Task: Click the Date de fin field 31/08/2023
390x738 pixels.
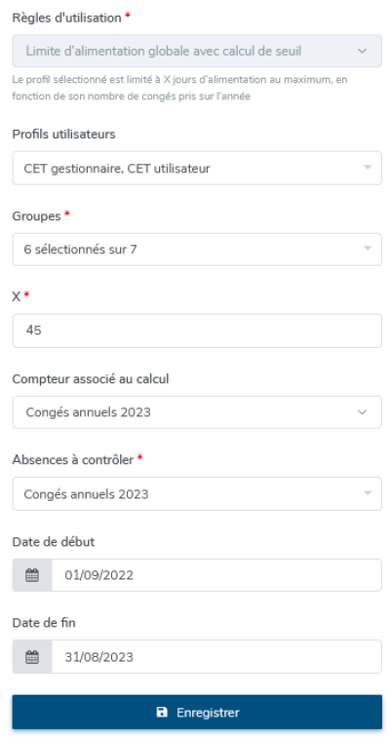Action: pos(216,656)
